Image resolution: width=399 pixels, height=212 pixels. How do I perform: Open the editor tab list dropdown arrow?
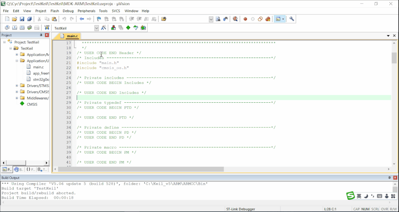388,36
